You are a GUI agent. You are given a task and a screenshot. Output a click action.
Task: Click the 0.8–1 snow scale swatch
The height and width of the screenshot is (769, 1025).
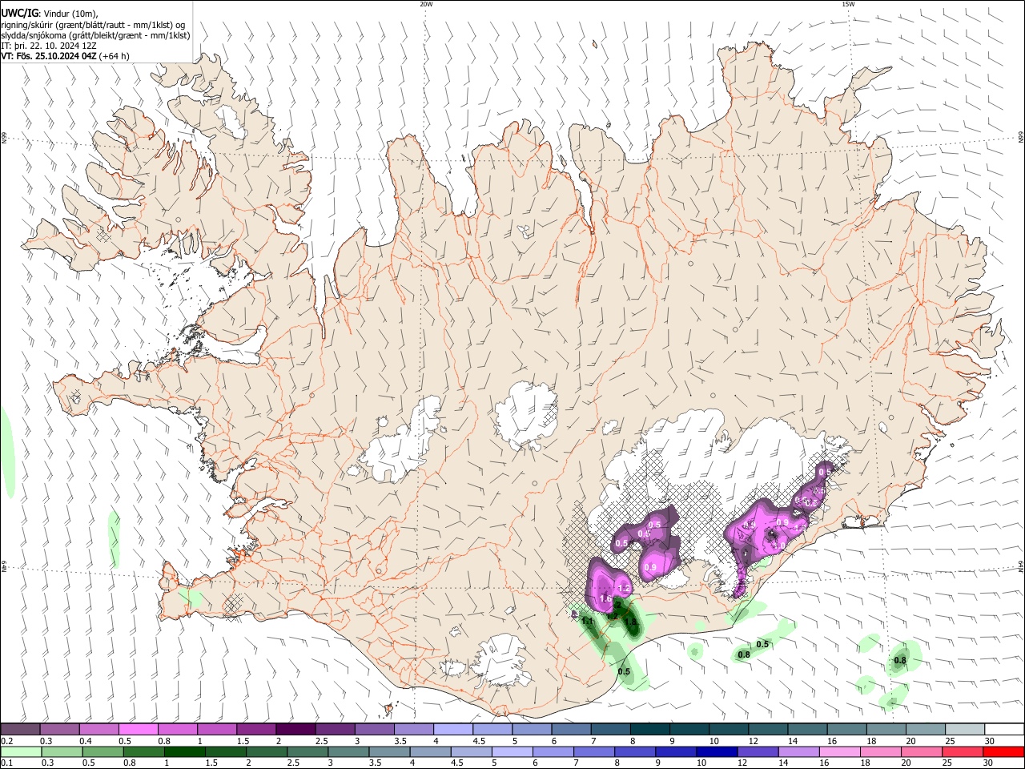177,730
